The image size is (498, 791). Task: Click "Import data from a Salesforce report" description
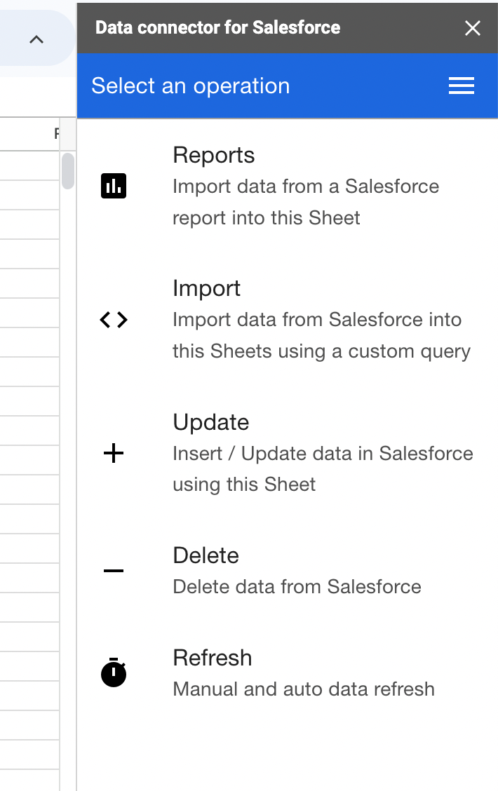tap(306, 187)
